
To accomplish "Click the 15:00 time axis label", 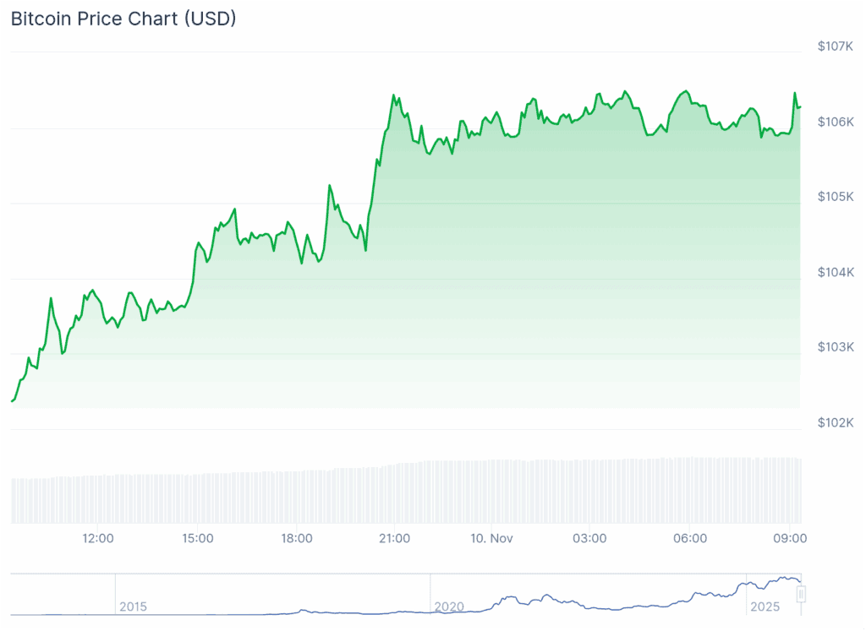I will tap(197, 538).
